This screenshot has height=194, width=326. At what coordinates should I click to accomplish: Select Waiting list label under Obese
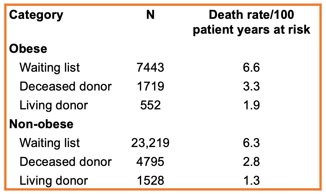pyautogui.click(x=50, y=67)
